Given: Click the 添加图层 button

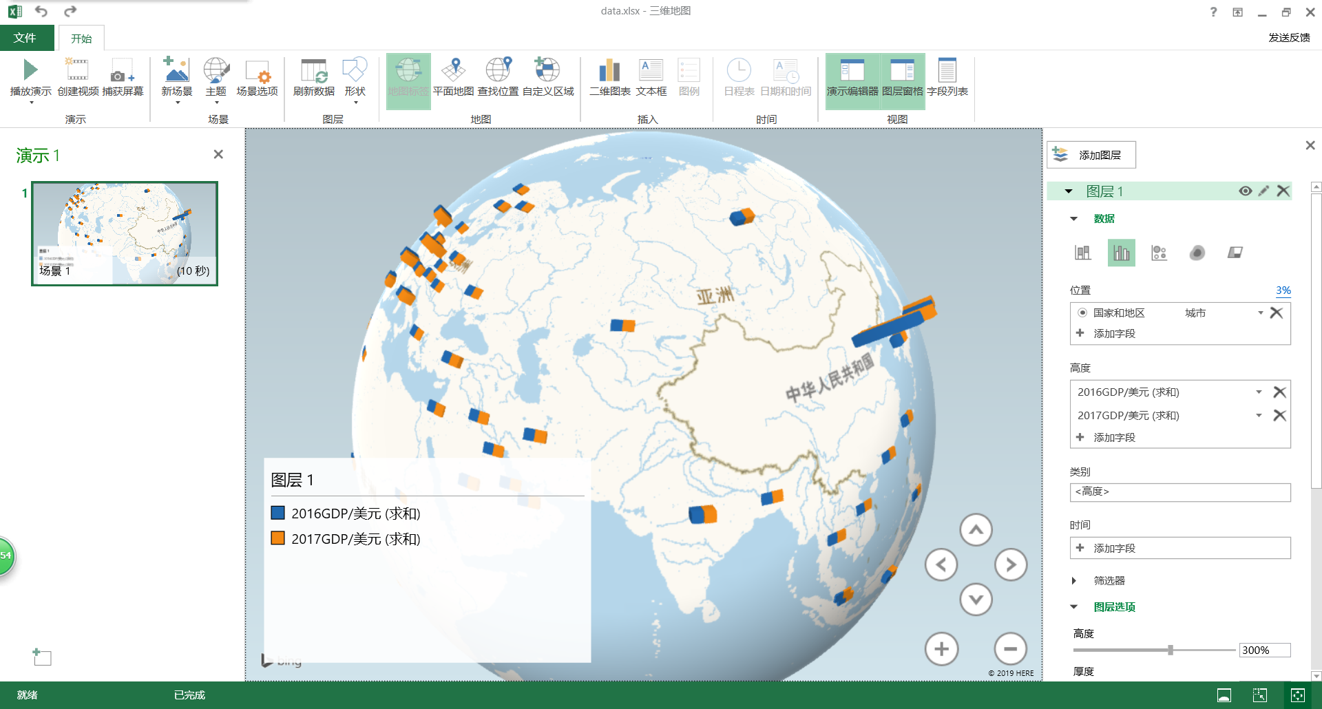Looking at the screenshot, I should click(x=1091, y=155).
